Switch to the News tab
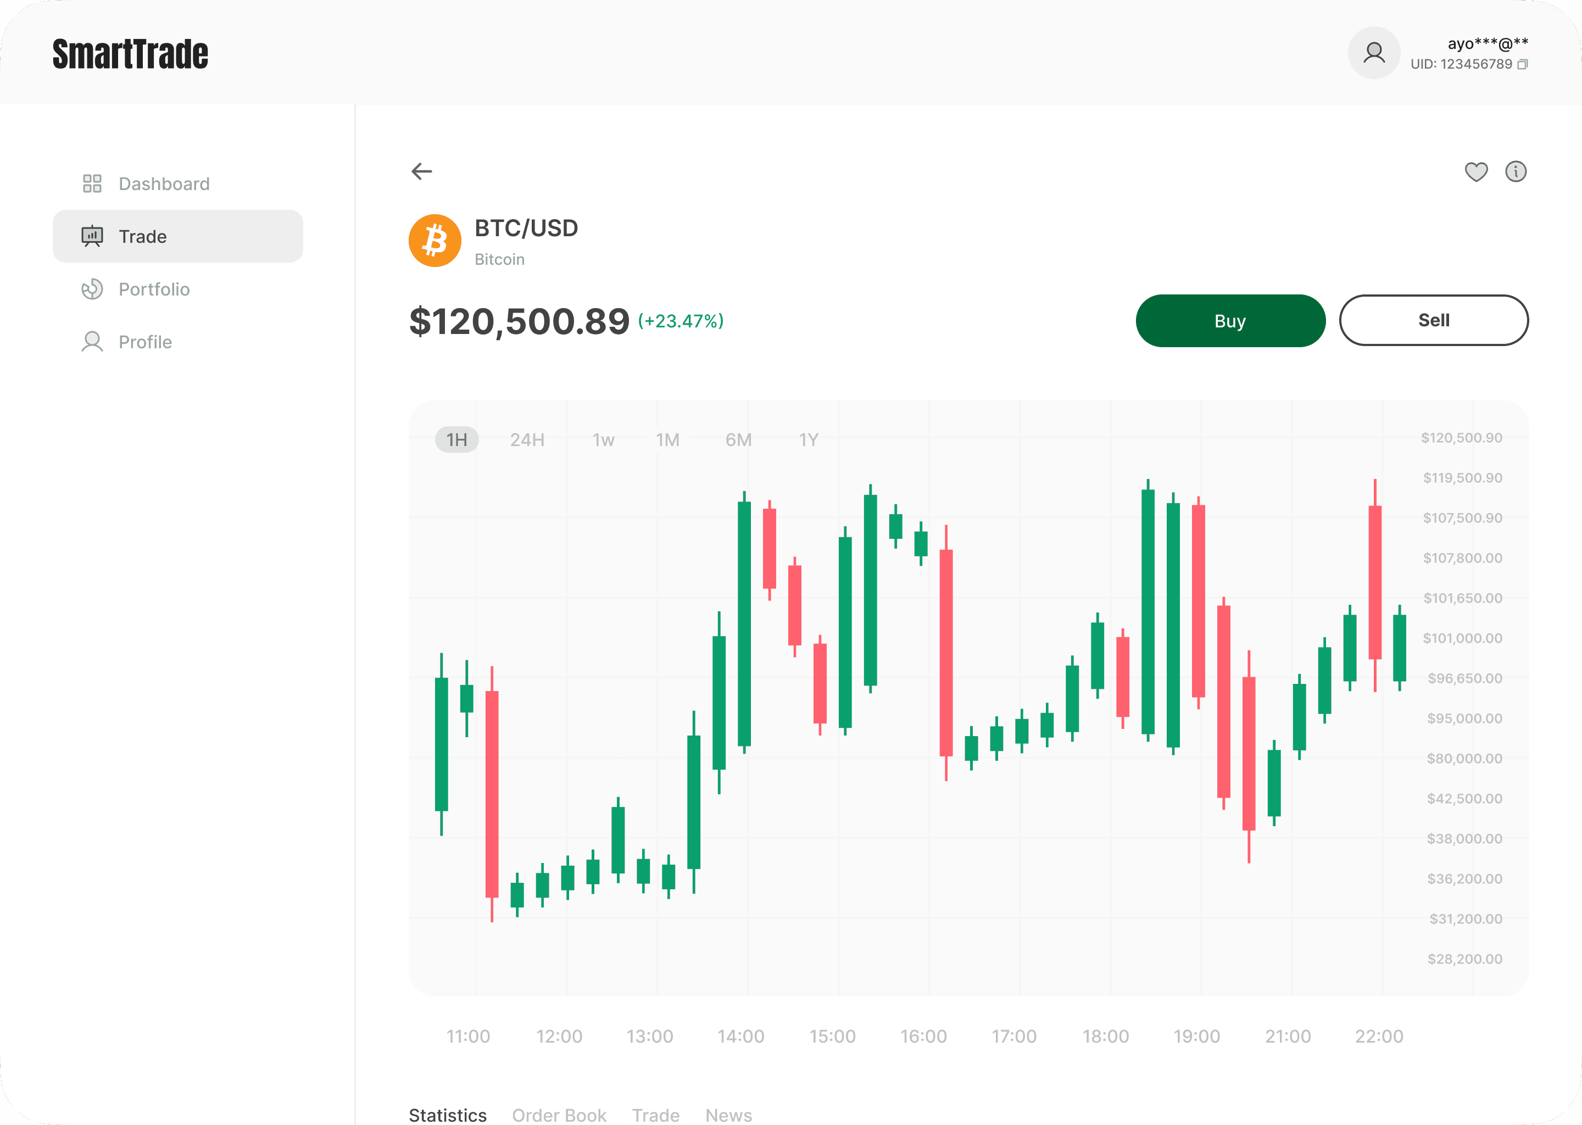 (728, 1115)
